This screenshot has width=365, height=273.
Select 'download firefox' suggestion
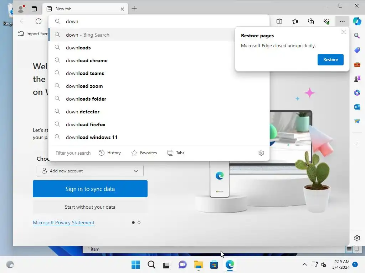[x=159, y=124]
